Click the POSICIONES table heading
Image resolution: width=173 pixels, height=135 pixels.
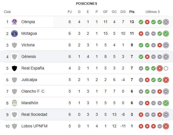pos(86,4)
